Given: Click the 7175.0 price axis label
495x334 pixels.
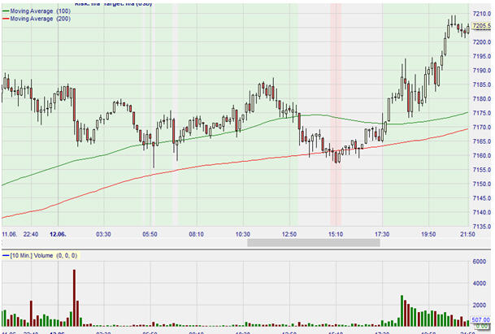Looking at the screenshot, I should pos(482,113).
